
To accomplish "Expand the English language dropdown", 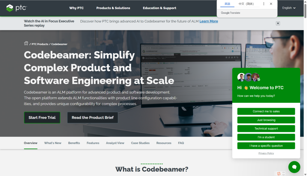I will [289, 8].
